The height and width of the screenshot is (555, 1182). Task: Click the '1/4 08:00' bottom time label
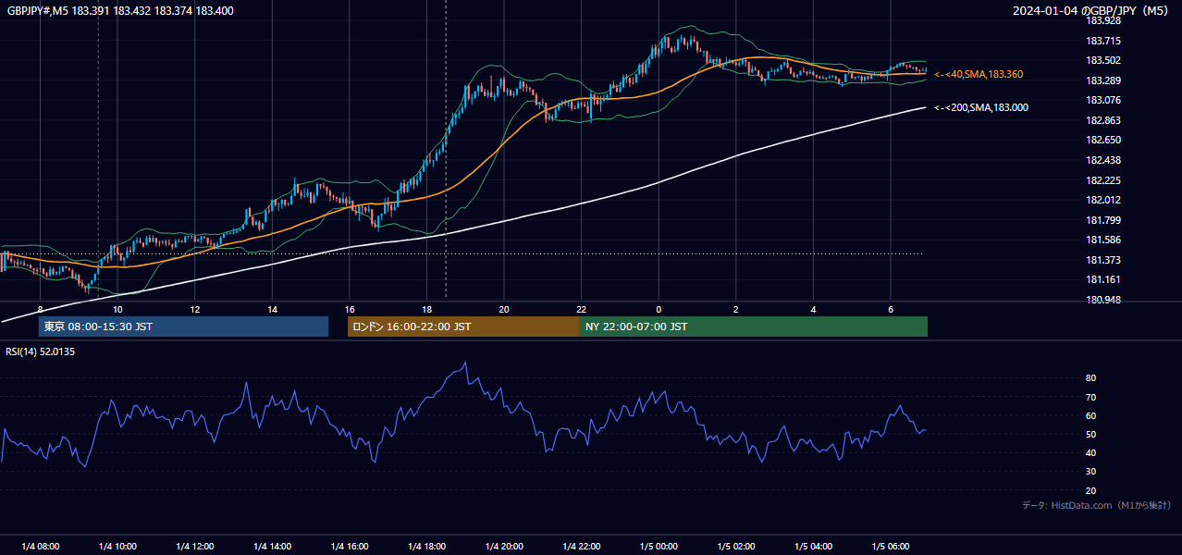(x=40, y=546)
